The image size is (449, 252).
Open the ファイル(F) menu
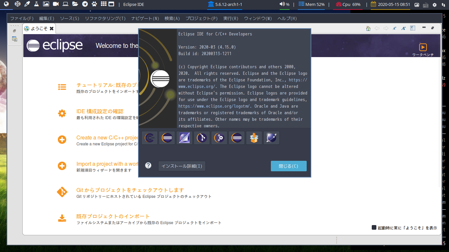pos(22,18)
